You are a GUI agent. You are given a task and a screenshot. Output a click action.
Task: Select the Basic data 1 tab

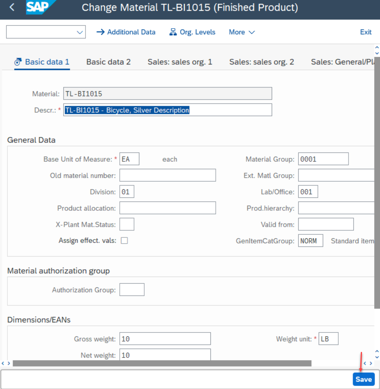42,62
